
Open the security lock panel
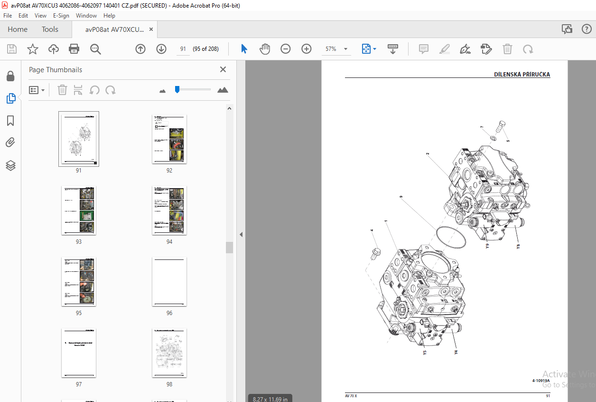[x=10, y=77]
